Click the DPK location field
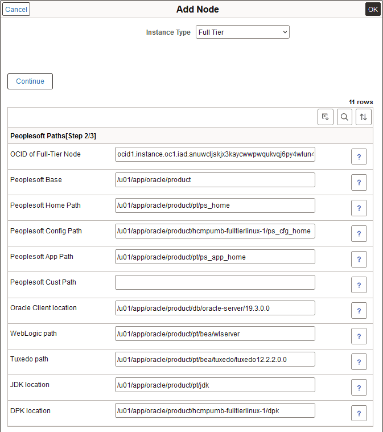This screenshot has width=383, height=432. click(215, 410)
